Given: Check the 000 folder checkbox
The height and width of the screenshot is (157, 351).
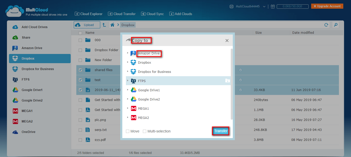Looking at the screenshot, I should (x=80, y=40).
